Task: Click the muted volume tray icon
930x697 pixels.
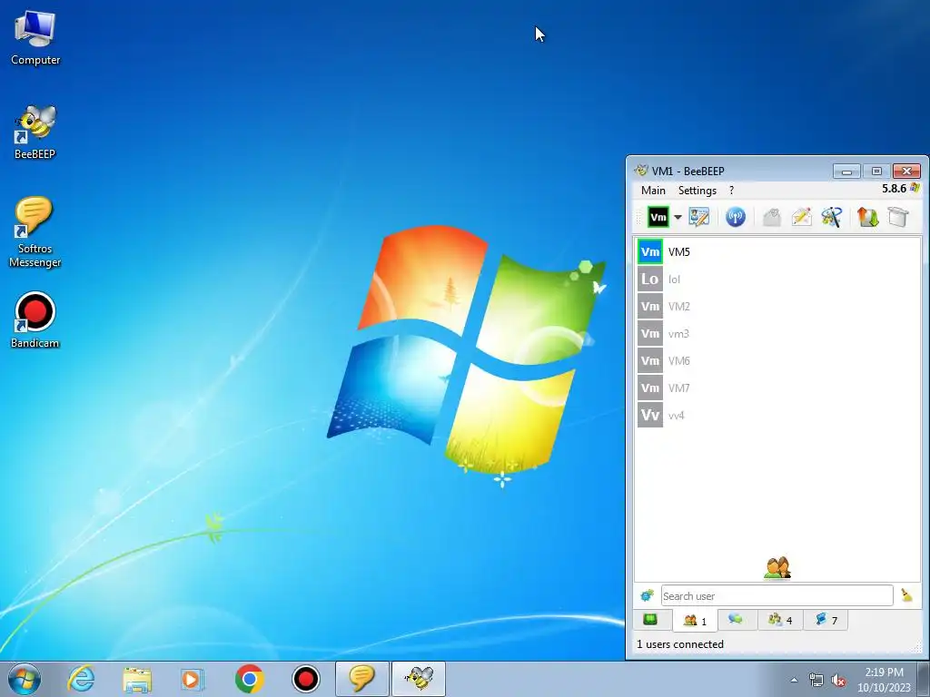Action: [838, 680]
